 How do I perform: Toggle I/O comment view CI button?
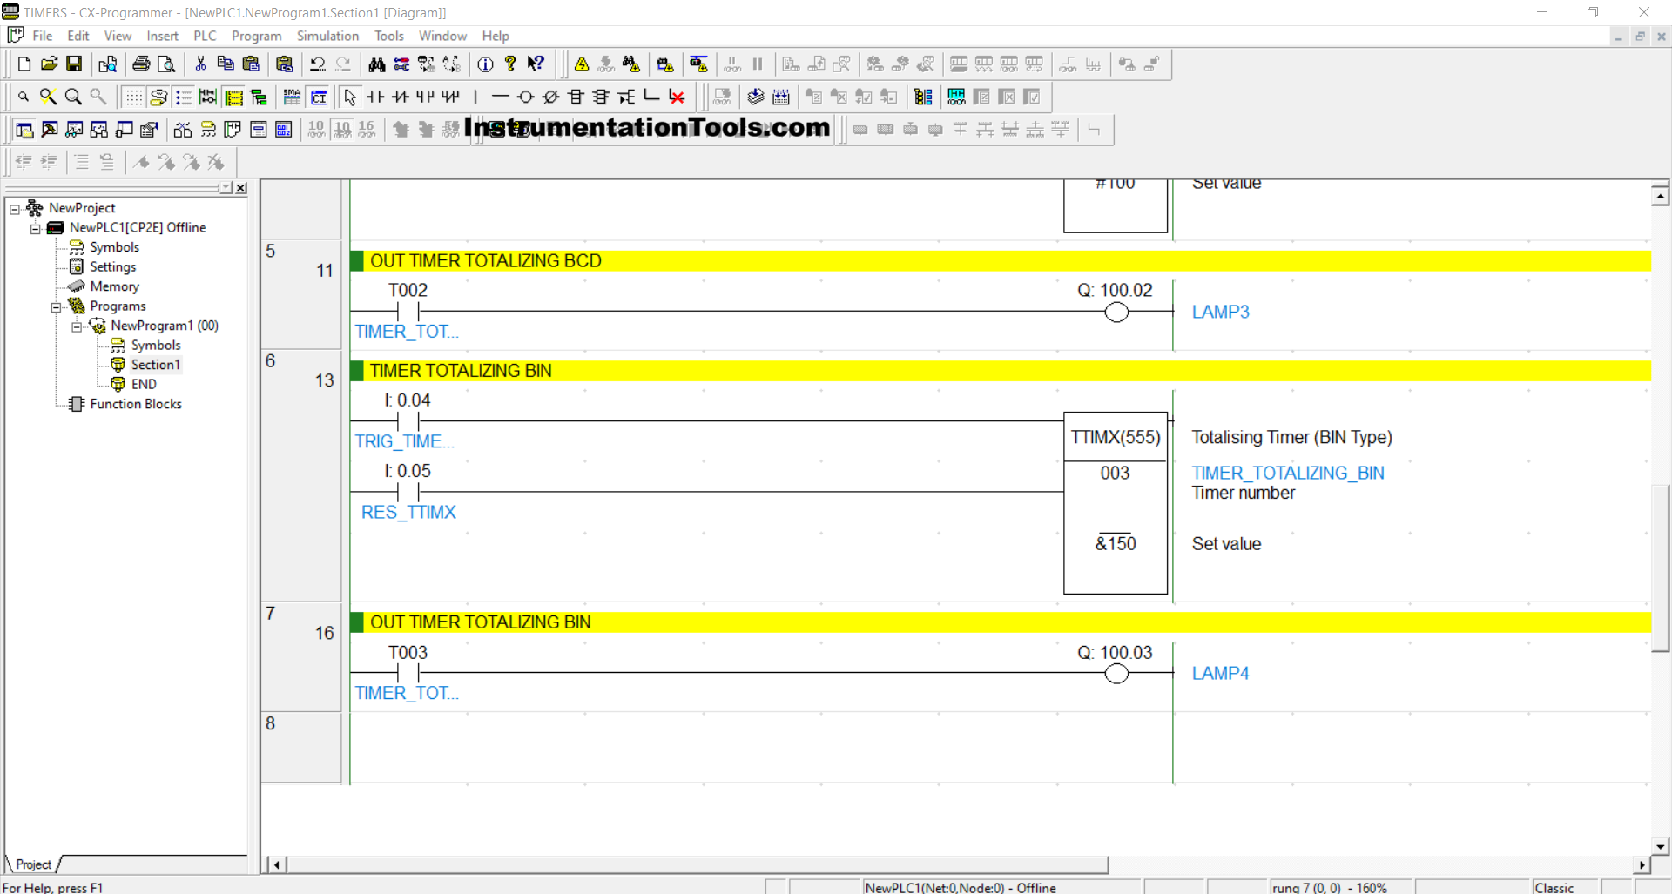(x=319, y=97)
